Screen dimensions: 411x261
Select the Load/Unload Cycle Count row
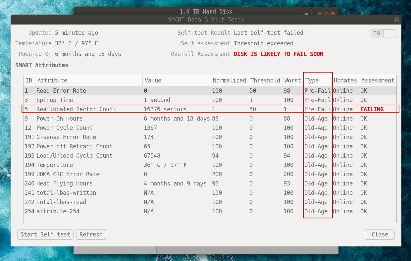pyautogui.click(x=75, y=156)
